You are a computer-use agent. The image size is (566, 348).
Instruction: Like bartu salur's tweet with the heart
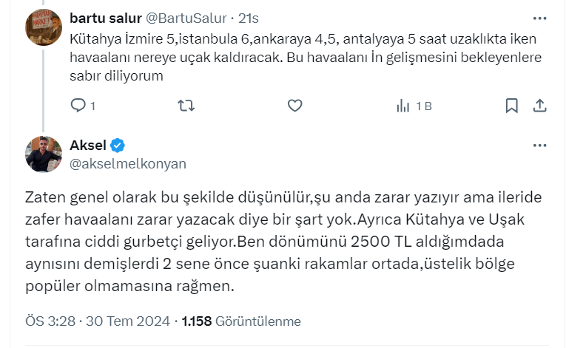(x=294, y=106)
